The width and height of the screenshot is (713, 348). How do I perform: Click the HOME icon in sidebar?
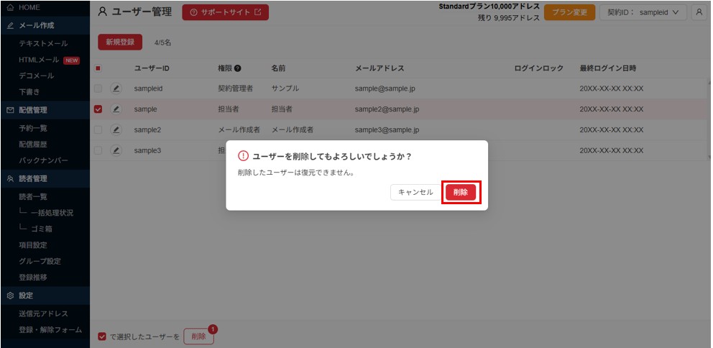tap(10, 7)
